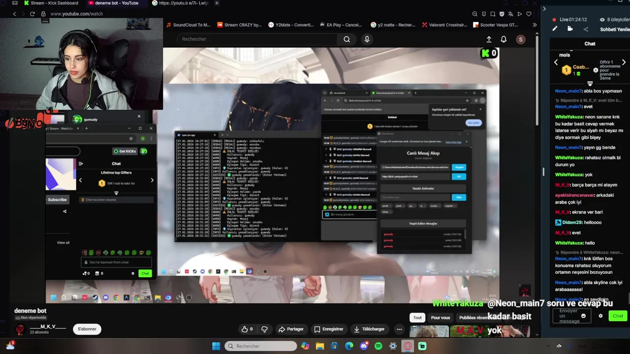The width and height of the screenshot is (630, 354).
Task: Open the weather widget on the taskbar
Action: tap(10, 346)
